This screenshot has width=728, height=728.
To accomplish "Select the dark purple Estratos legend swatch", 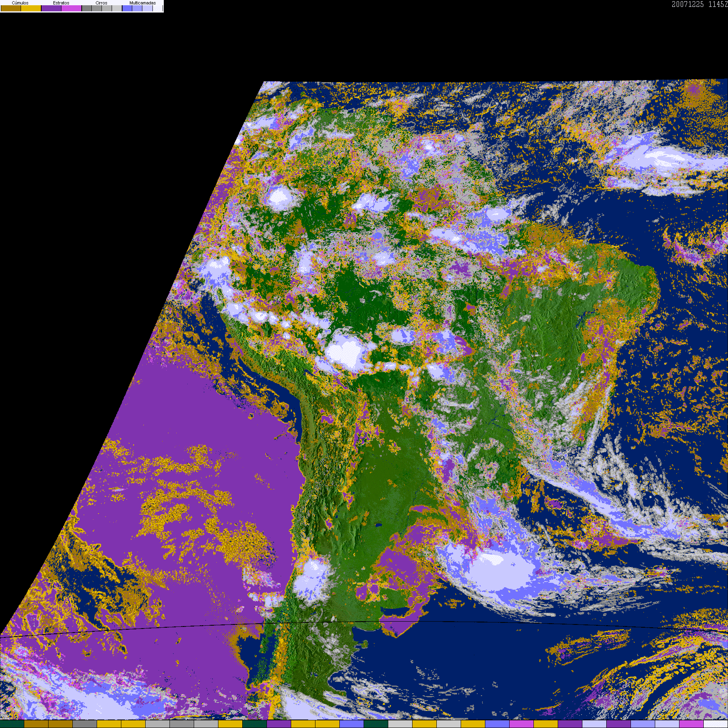I will tap(51, 8).
